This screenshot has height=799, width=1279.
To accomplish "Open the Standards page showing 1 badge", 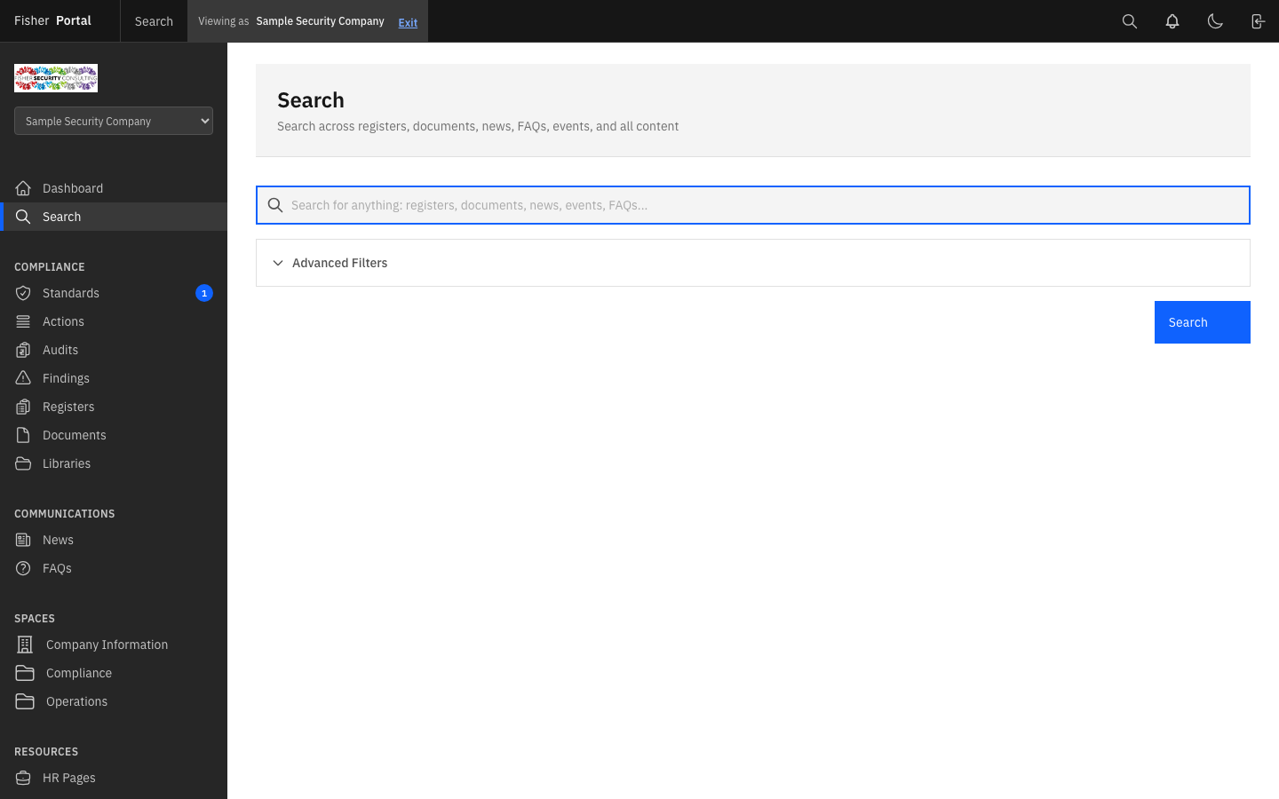I will [x=71, y=293].
